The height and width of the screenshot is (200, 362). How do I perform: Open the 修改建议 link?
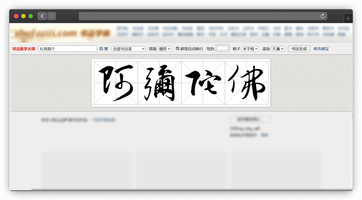point(321,49)
